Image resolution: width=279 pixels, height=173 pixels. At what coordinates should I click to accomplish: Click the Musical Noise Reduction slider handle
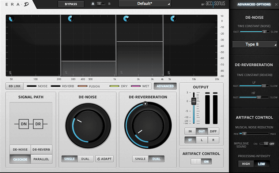click(x=244, y=134)
